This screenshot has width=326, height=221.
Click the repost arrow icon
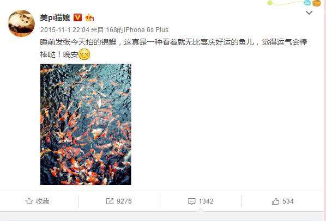click(x=110, y=201)
